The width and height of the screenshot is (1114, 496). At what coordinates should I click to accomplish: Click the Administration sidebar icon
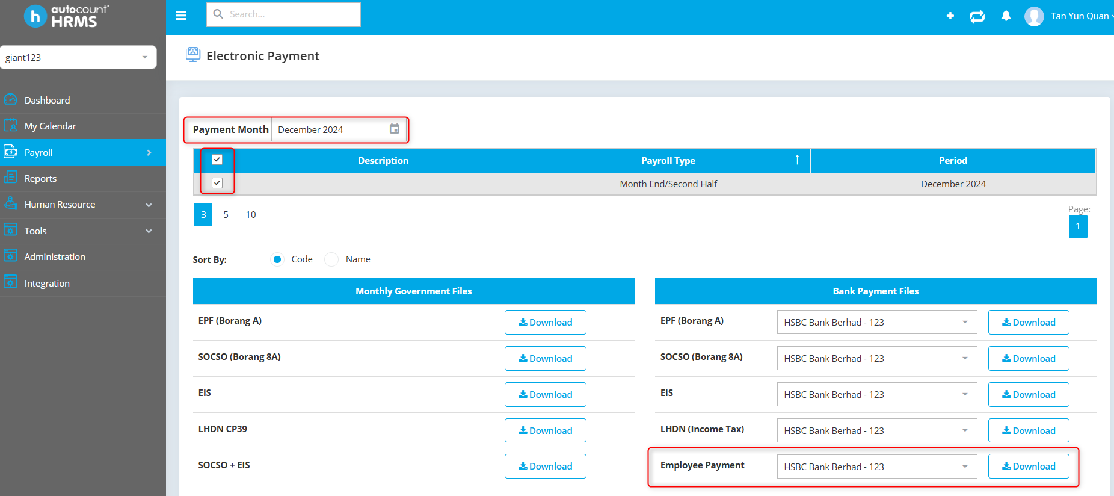pos(10,256)
